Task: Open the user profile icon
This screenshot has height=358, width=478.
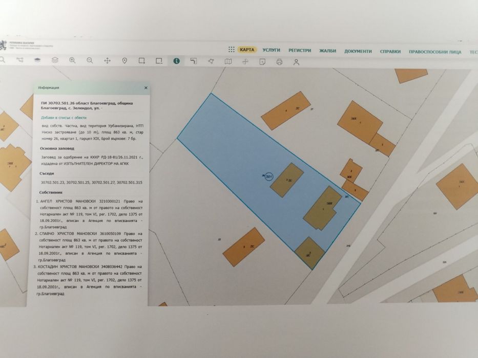Action: coord(296,62)
